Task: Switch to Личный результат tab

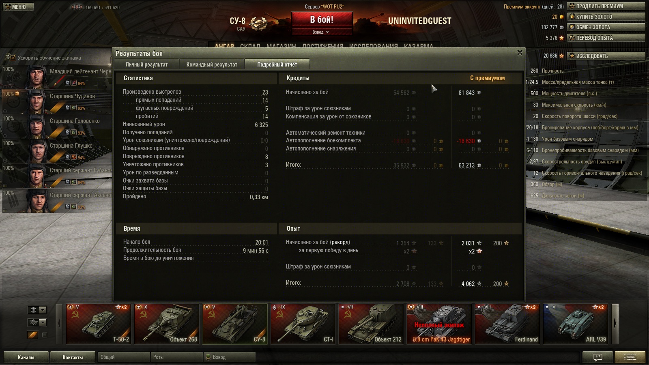Action: [146, 64]
